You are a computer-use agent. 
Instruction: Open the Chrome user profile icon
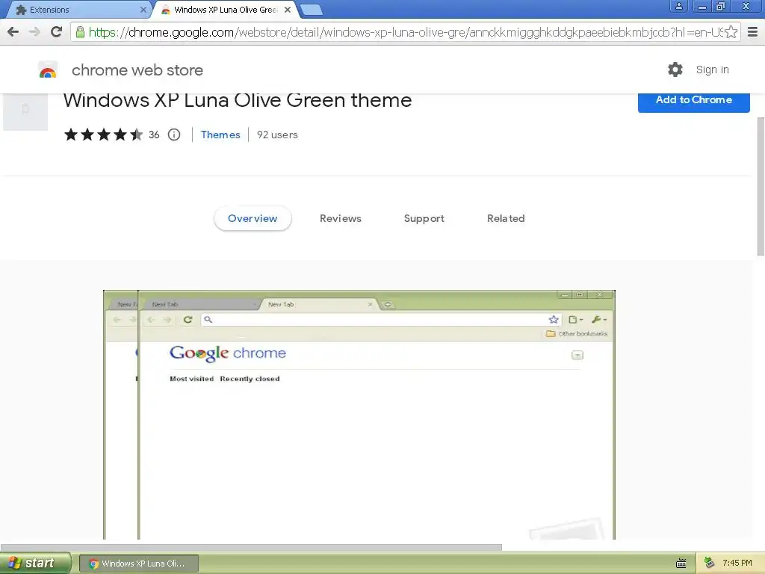tap(678, 6)
